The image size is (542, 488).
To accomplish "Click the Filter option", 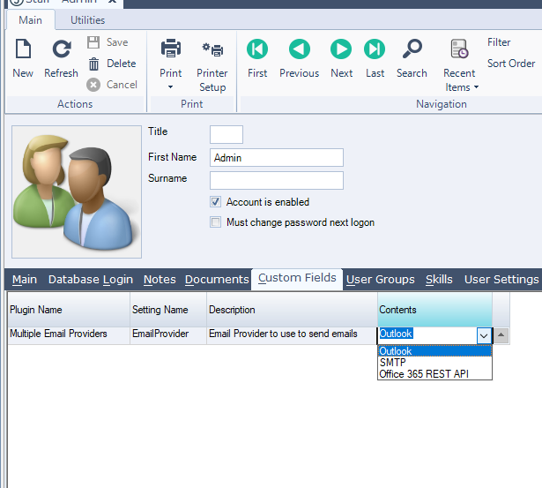I will (x=499, y=42).
